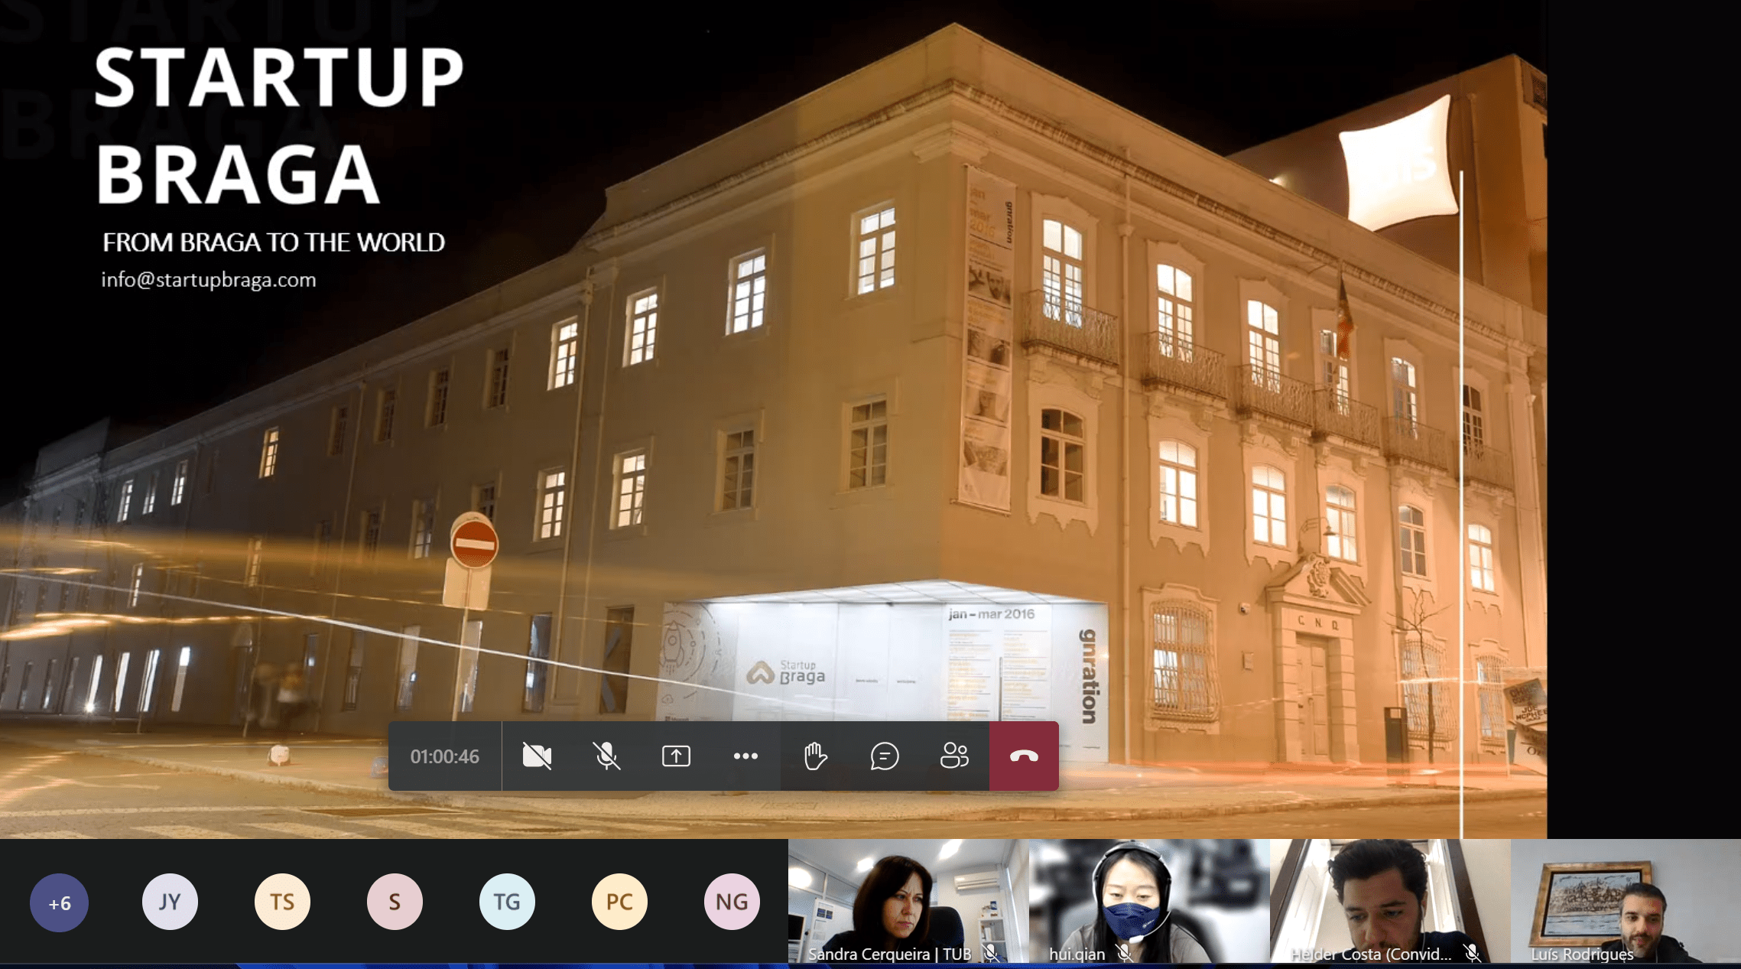Unmute the microphone in call toolbar
Viewport: 1741px width, 969px height.
tap(606, 756)
